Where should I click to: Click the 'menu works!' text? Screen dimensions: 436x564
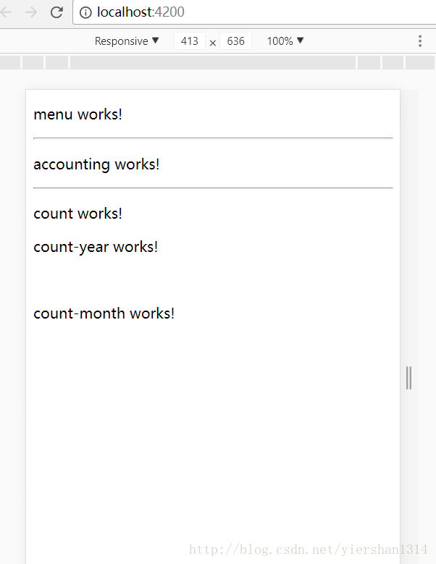[x=77, y=114]
